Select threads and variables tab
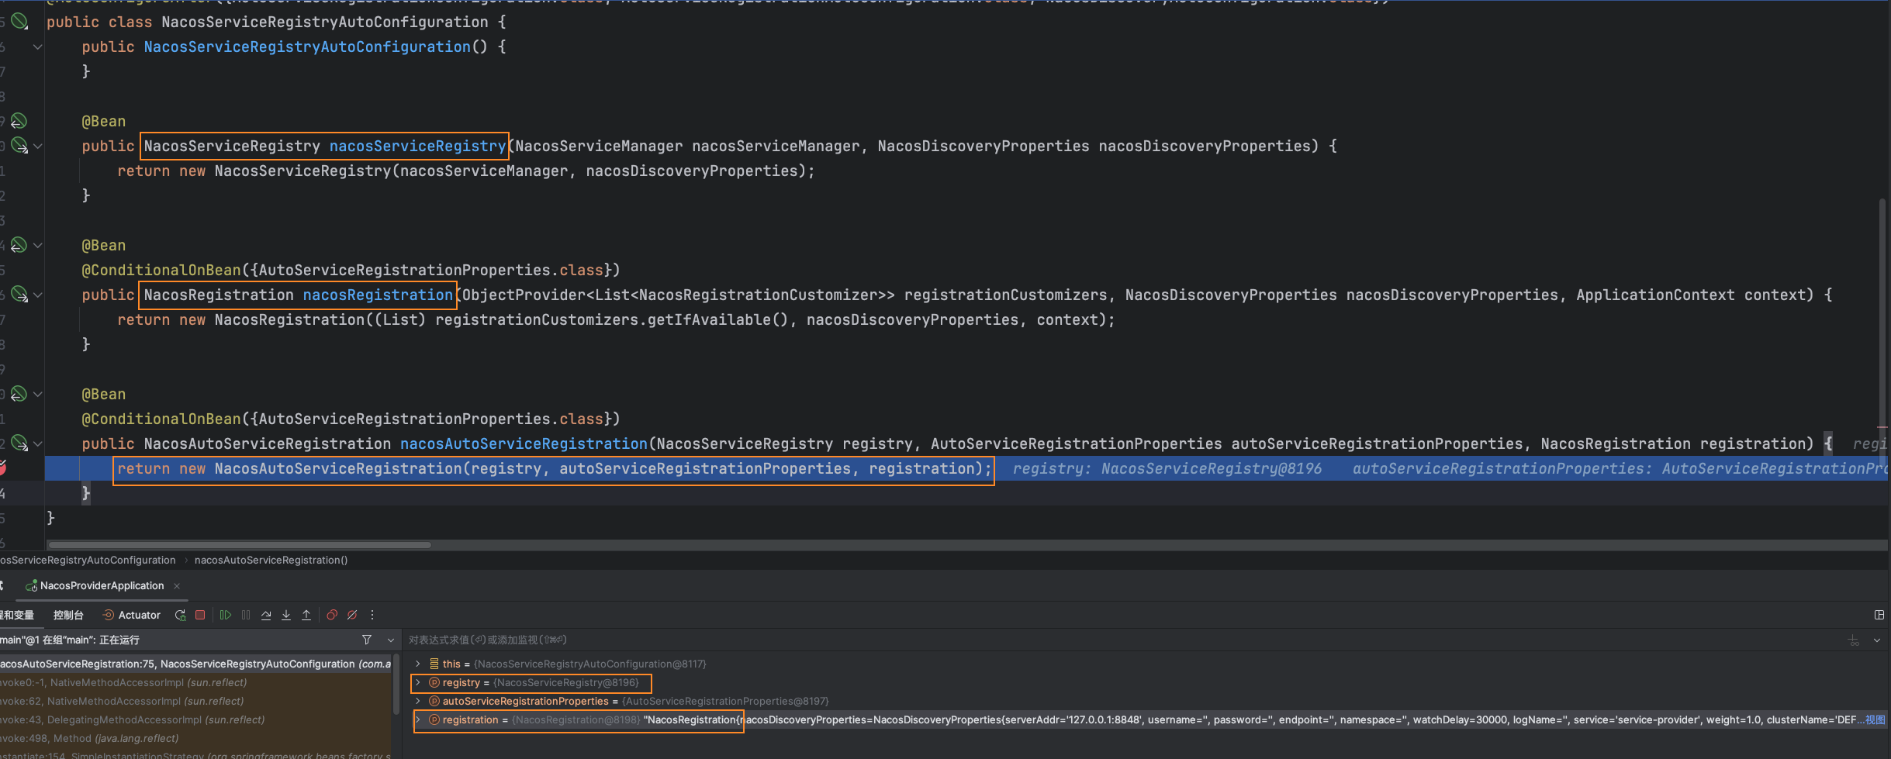 tap(17, 615)
